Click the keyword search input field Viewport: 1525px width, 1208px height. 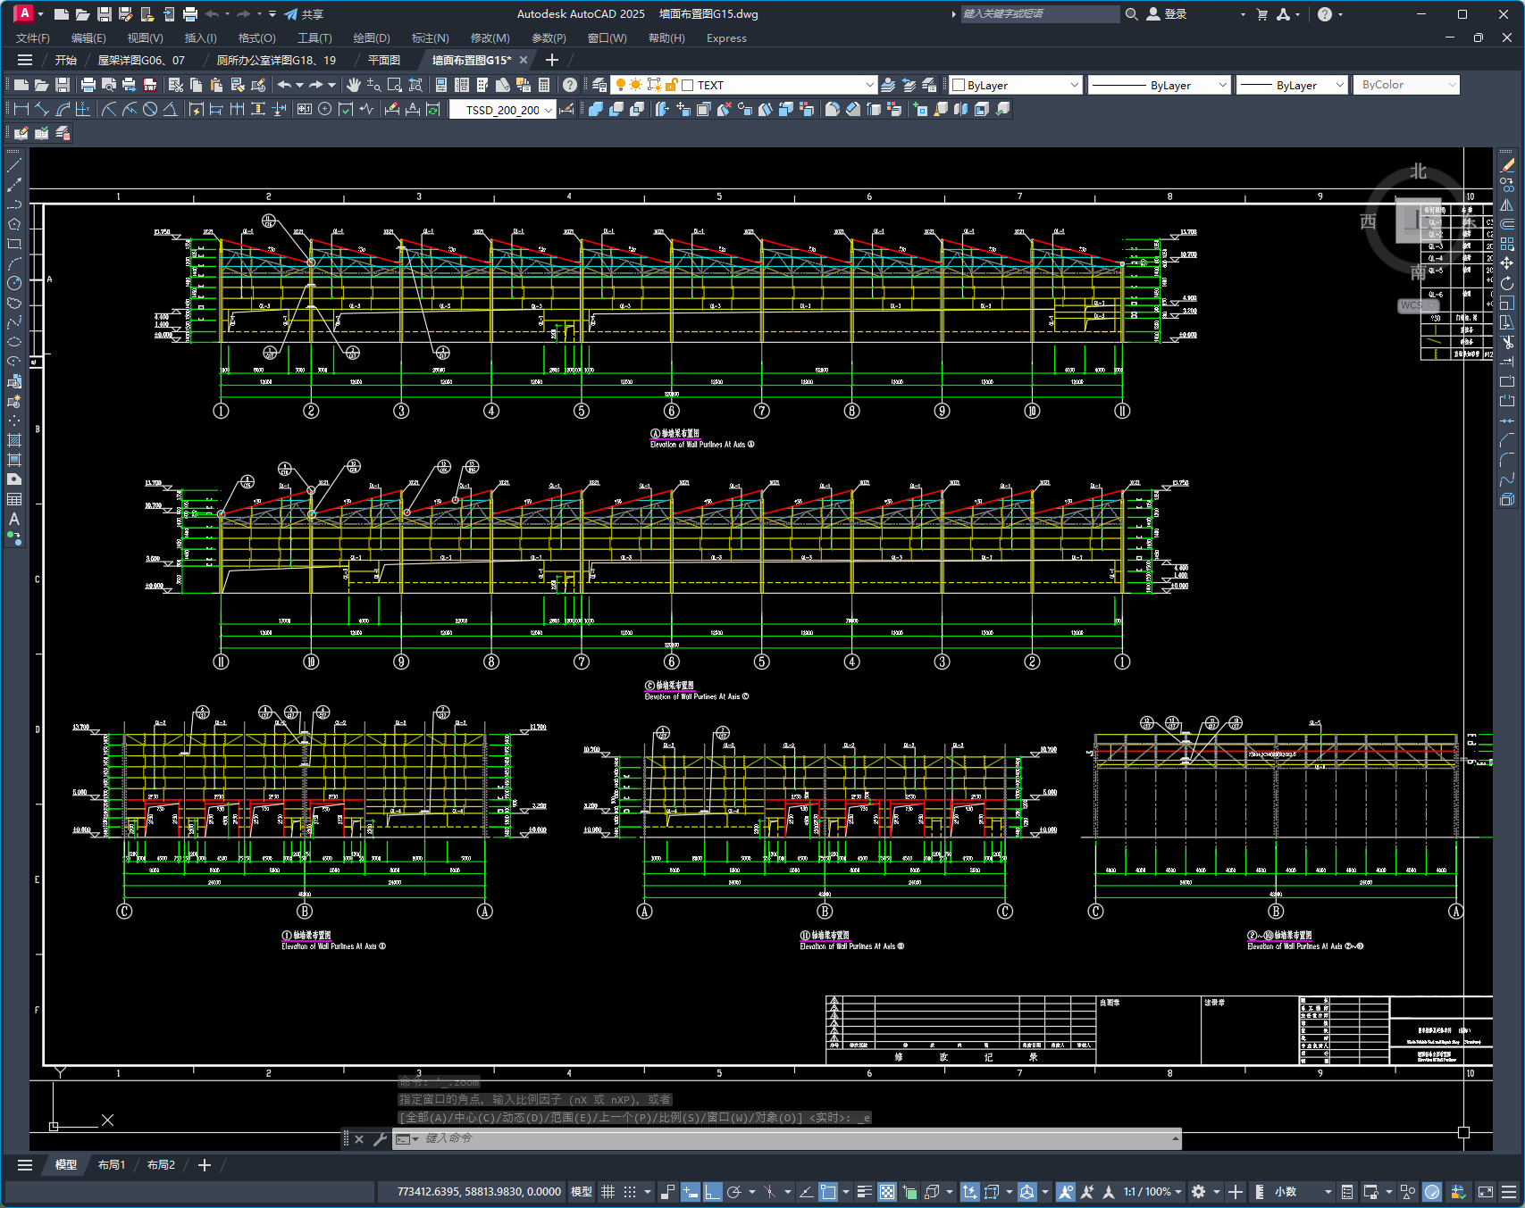[x=1040, y=14]
